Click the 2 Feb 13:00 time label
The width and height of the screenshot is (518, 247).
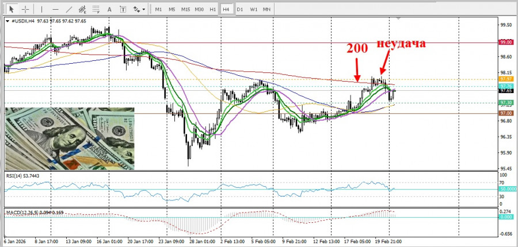[x=233, y=241]
